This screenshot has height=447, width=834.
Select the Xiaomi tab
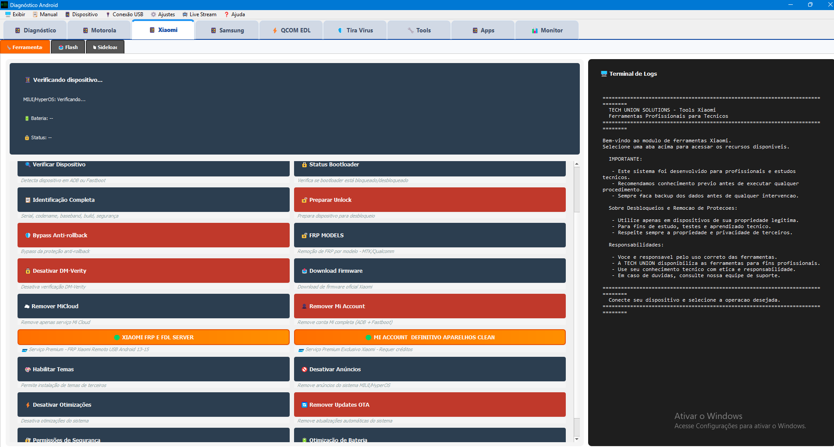163,30
